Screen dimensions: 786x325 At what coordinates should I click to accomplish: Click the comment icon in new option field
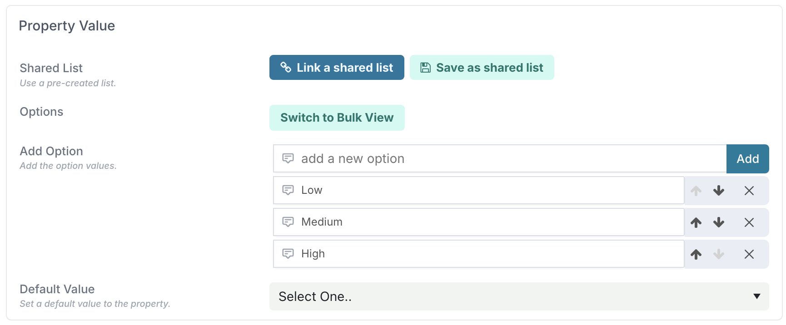click(288, 158)
